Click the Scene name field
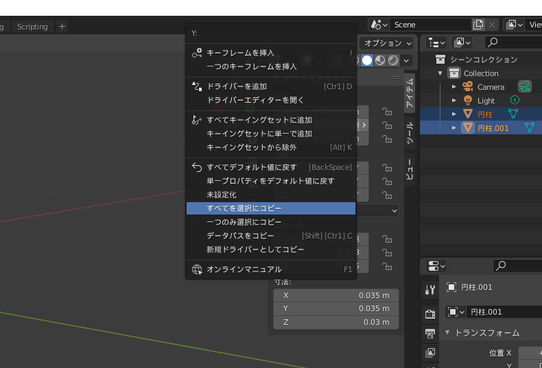Image resolution: width=542 pixels, height=368 pixels. click(x=431, y=25)
